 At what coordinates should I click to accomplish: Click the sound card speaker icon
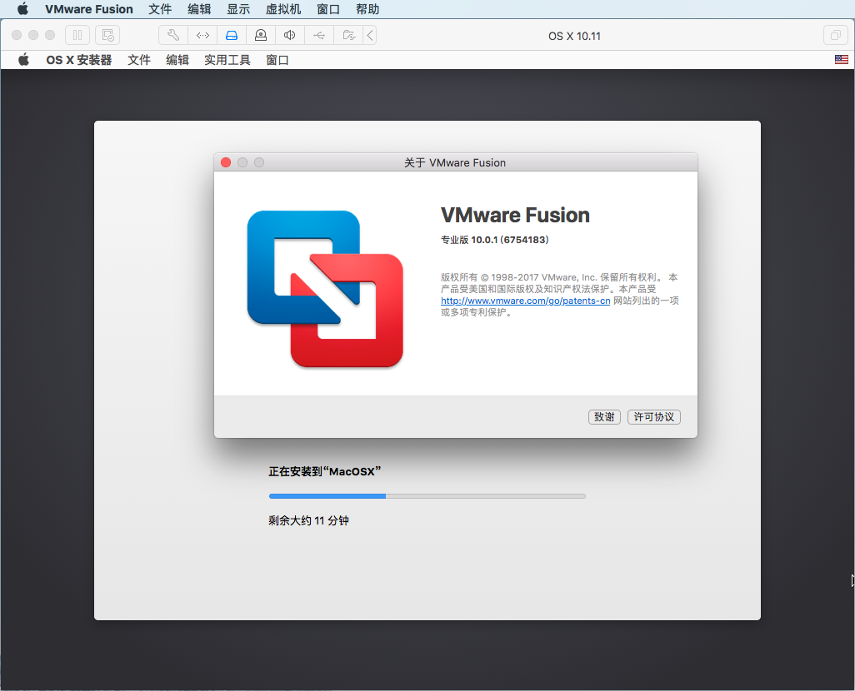click(x=290, y=36)
